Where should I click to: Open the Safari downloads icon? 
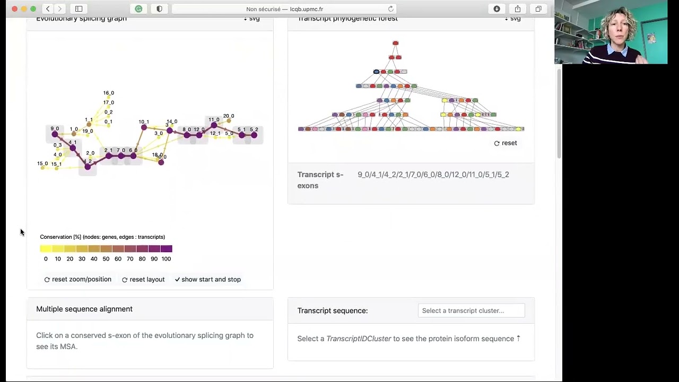(x=497, y=9)
